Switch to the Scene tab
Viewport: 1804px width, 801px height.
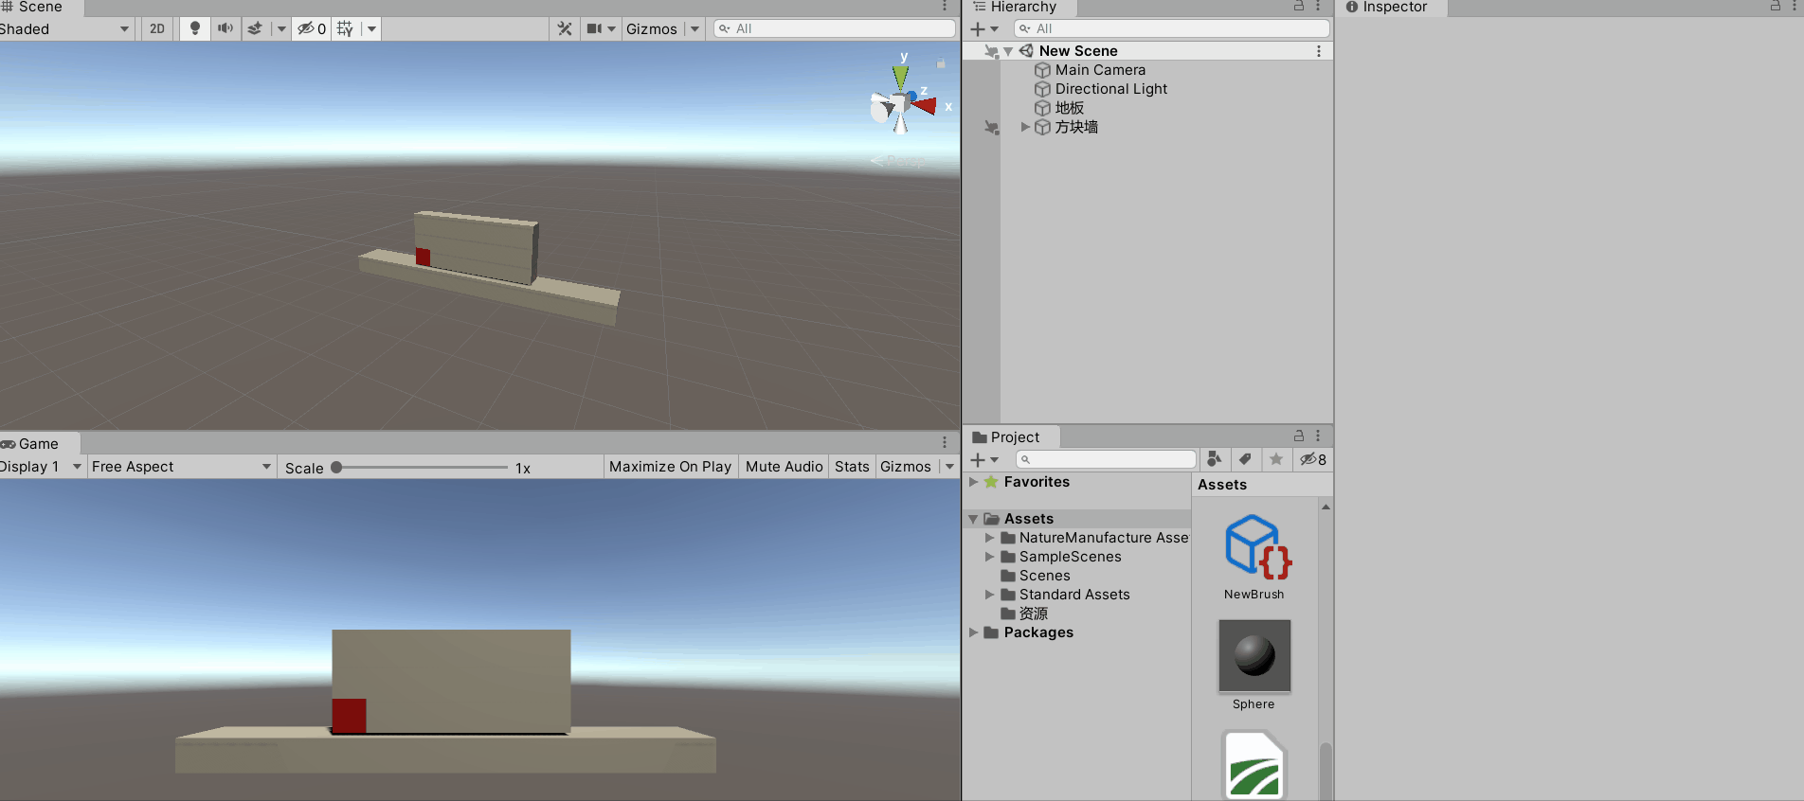click(40, 8)
